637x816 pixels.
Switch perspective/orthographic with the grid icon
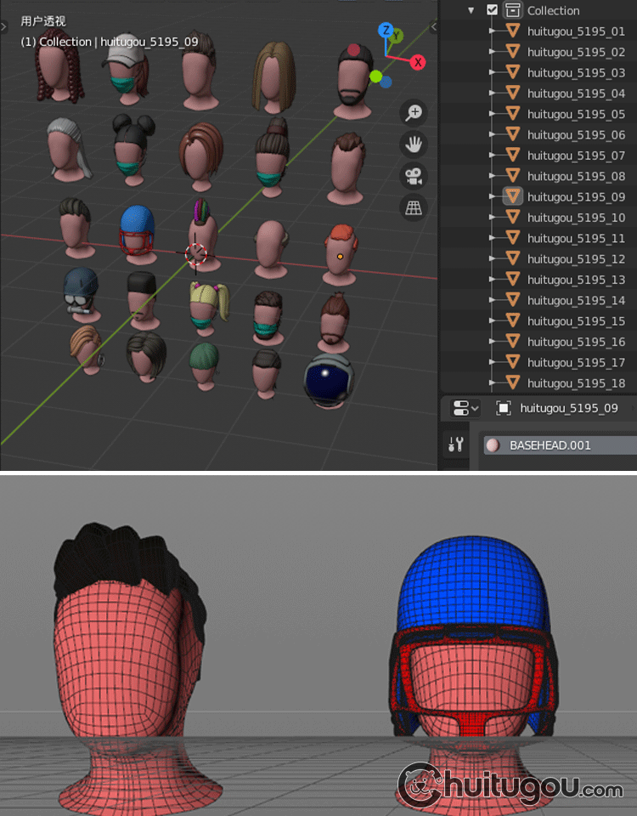(414, 207)
